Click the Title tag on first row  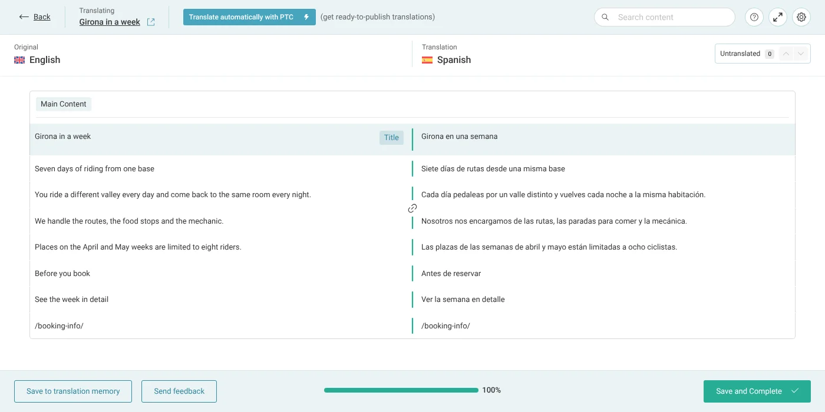(x=391, y=138)
